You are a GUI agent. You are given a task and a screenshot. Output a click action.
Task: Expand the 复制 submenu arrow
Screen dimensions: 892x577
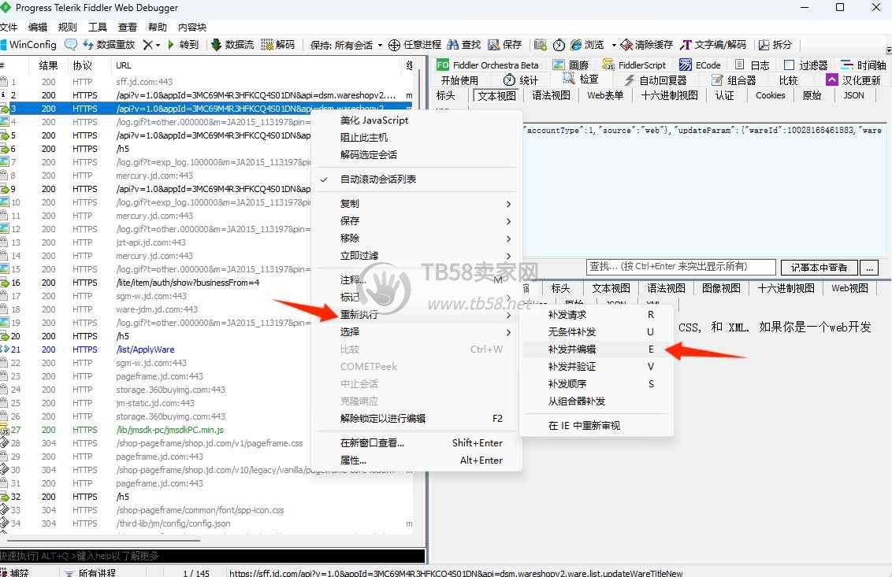(x=508, y=204)
